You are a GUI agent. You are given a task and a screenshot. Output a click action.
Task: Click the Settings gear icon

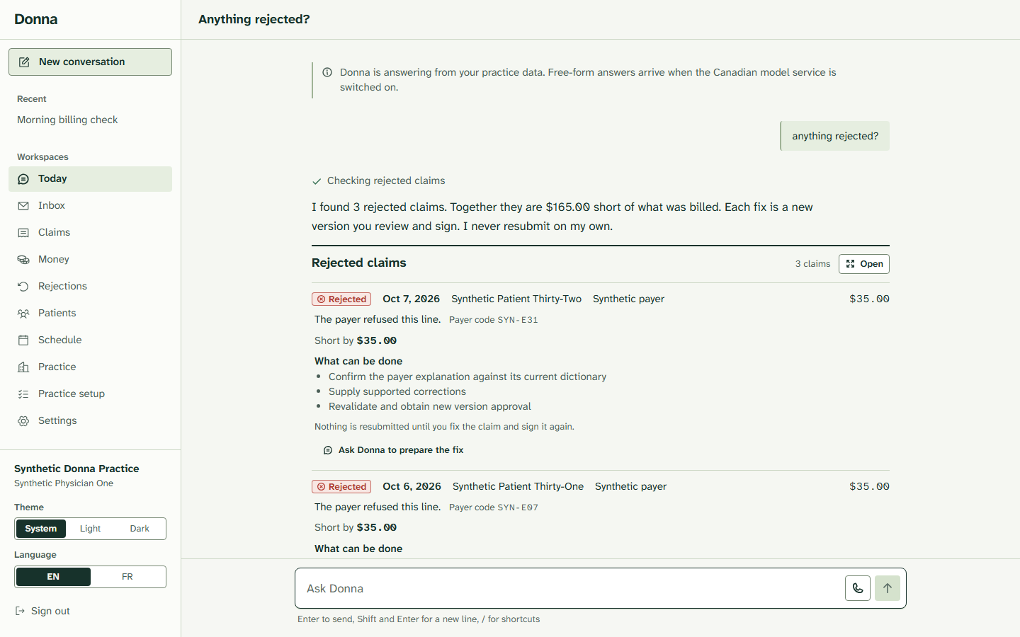[23, 421]
